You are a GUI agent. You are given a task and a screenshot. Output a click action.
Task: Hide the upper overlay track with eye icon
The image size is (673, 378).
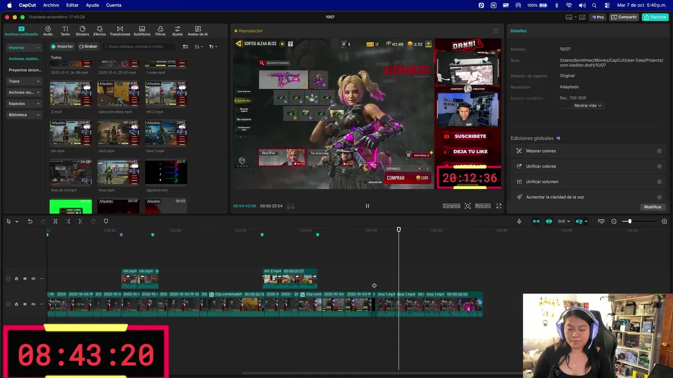tap(25, 279)
